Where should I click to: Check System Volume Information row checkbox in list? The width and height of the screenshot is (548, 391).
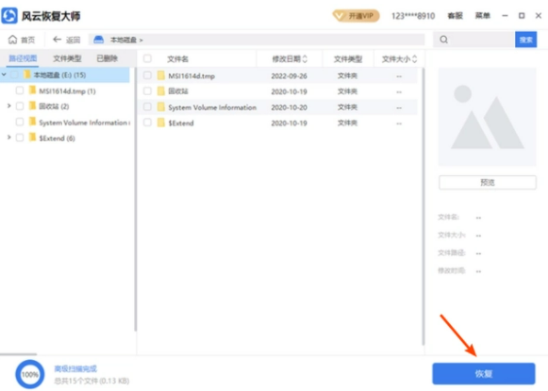pos(147,106)
